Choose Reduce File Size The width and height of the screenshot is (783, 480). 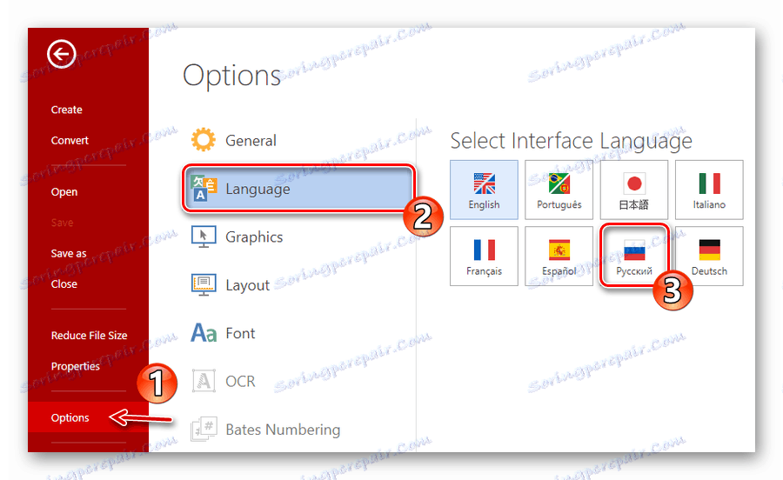pyautogui.click(x=89, y=336)
